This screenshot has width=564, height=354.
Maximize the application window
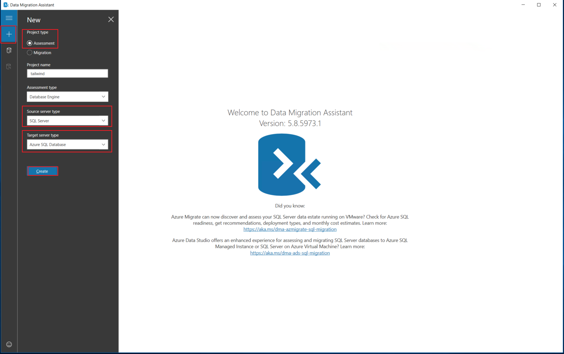point(538,5)
